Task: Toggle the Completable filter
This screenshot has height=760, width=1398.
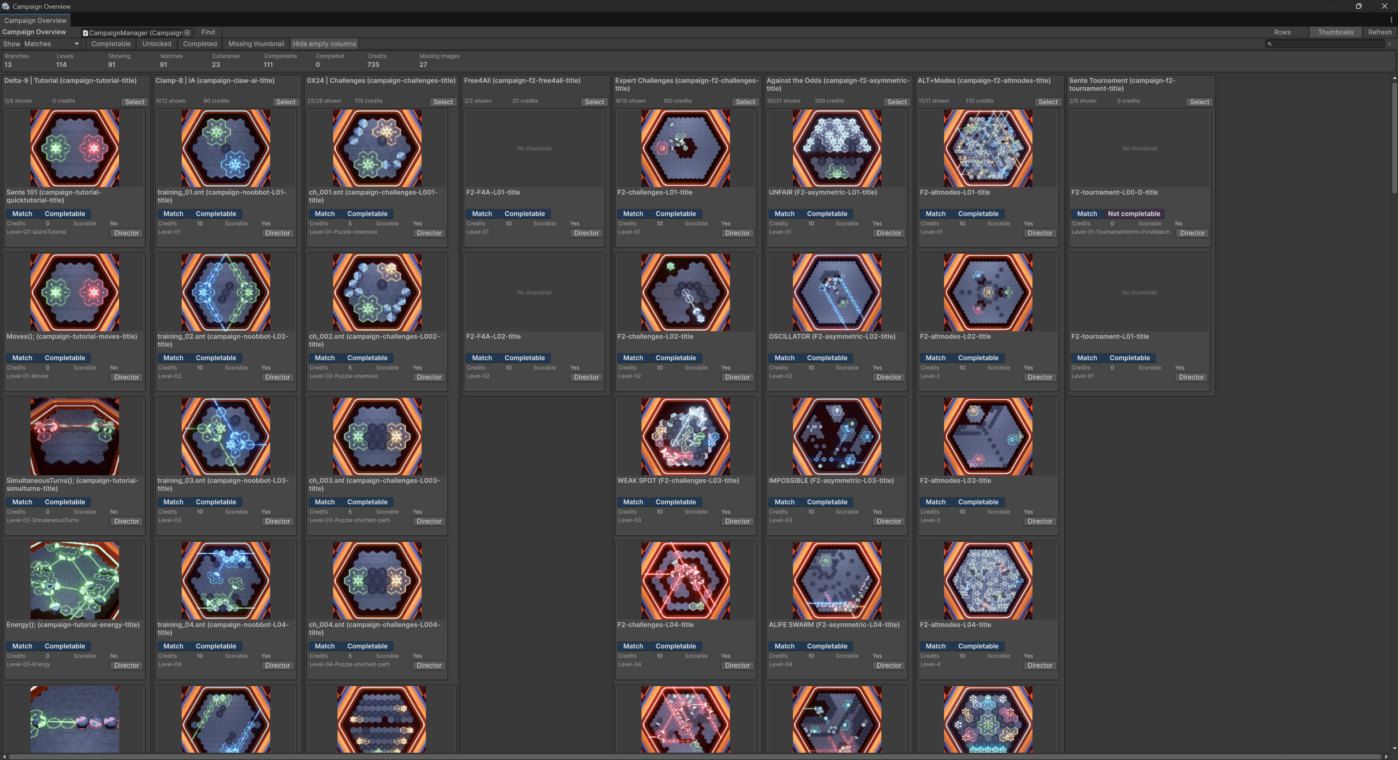Action: [111, 44]
